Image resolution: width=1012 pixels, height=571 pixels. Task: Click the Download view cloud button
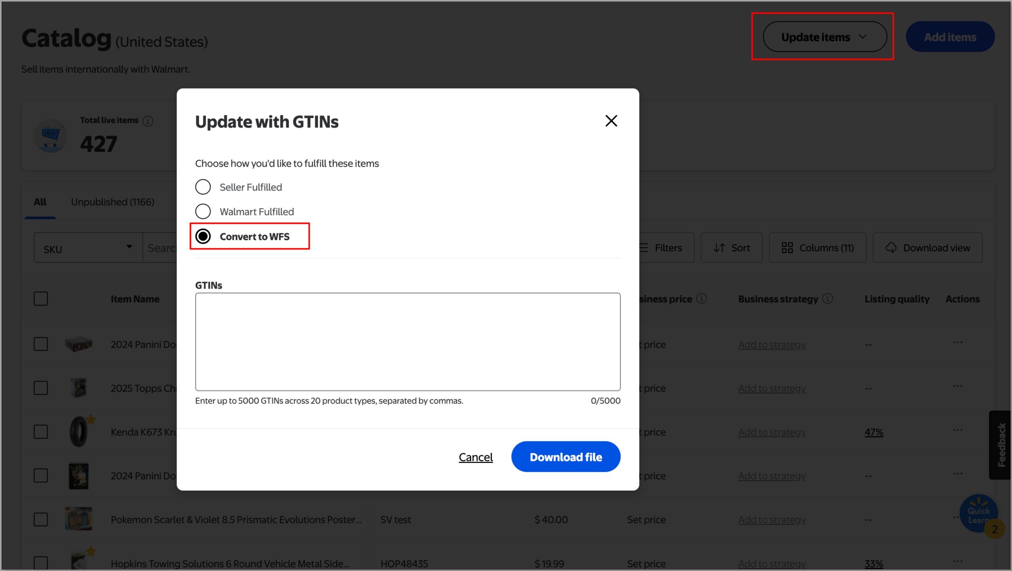click(x=928, y=248)
